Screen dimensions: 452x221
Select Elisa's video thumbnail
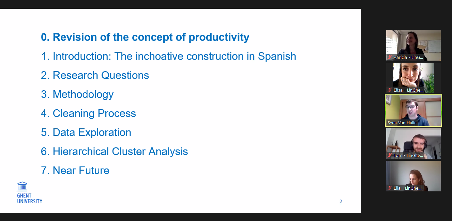coord(413,78)
